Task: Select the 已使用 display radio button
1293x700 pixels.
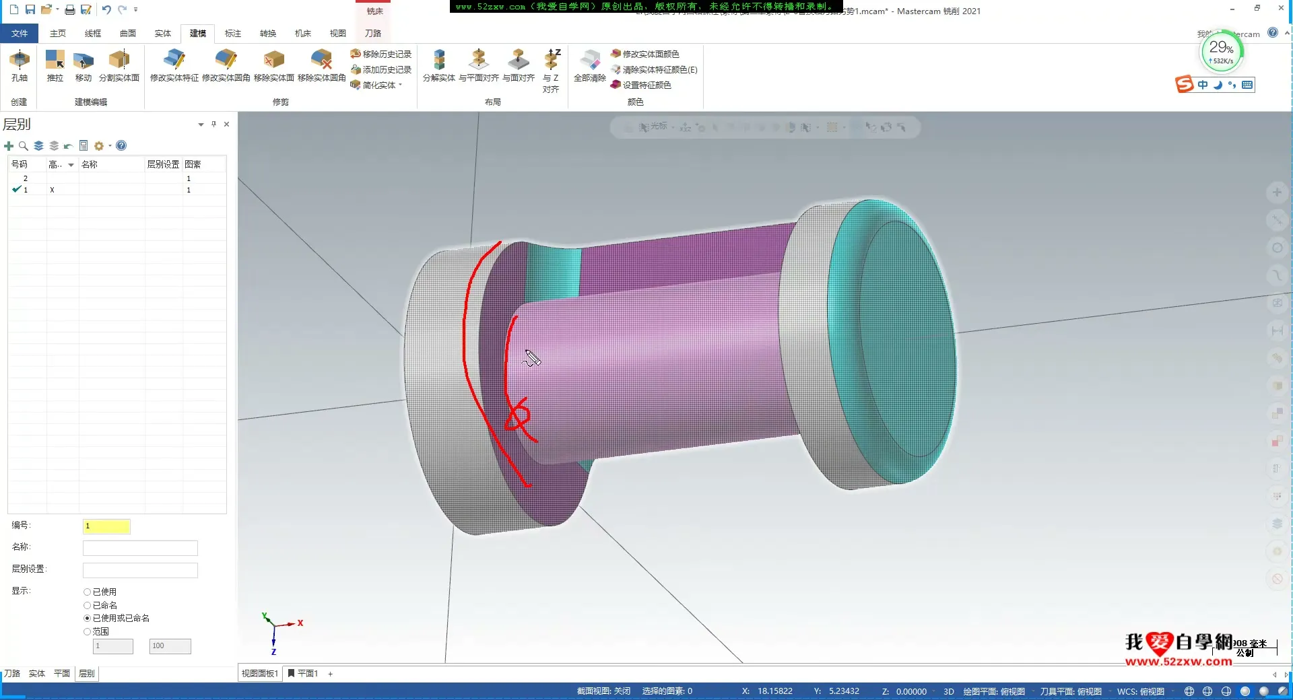Action: click(87, 592)
